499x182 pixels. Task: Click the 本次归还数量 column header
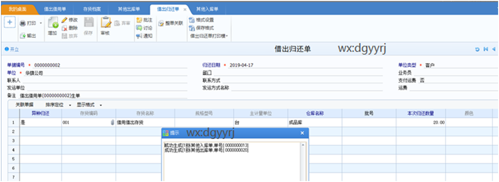421,113
